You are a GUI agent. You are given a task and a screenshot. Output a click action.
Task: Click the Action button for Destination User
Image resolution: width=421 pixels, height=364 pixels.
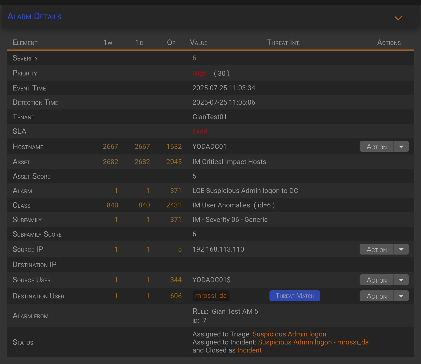tap(376, 296)
